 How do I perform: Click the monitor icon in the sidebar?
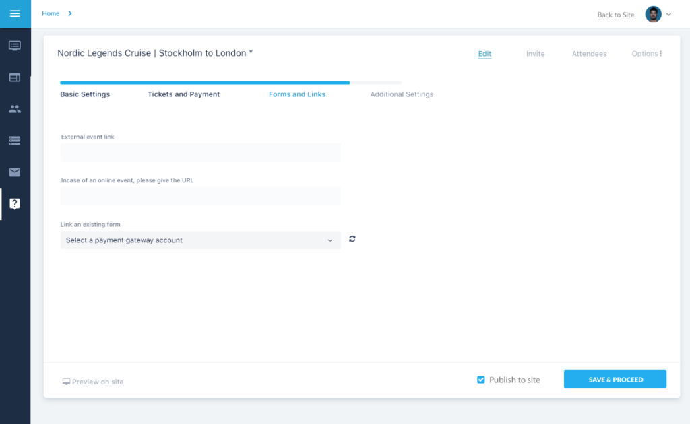pos(15,46)
